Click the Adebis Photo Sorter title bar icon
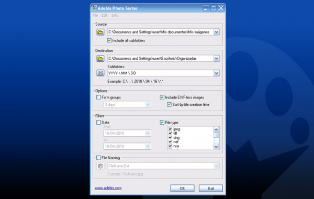Screen dimensions: 314x199 94,8
